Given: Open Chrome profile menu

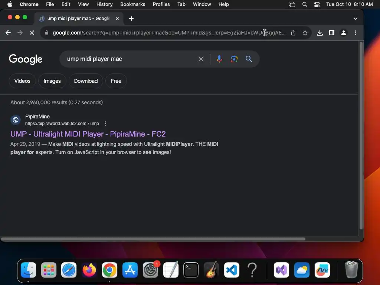Looking at the screenshot, I should pyautogui.click(x=343, y=33).
